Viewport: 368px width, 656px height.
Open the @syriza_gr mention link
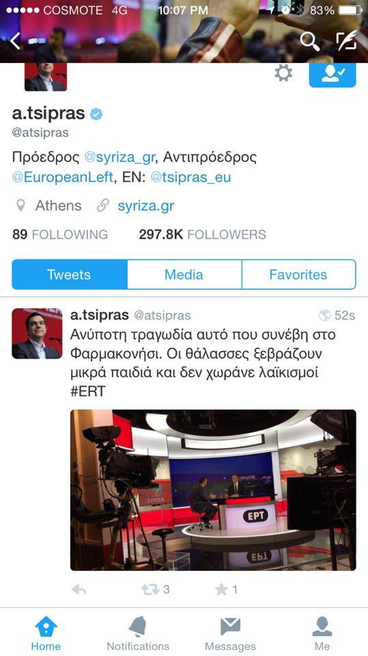(120, 157)
